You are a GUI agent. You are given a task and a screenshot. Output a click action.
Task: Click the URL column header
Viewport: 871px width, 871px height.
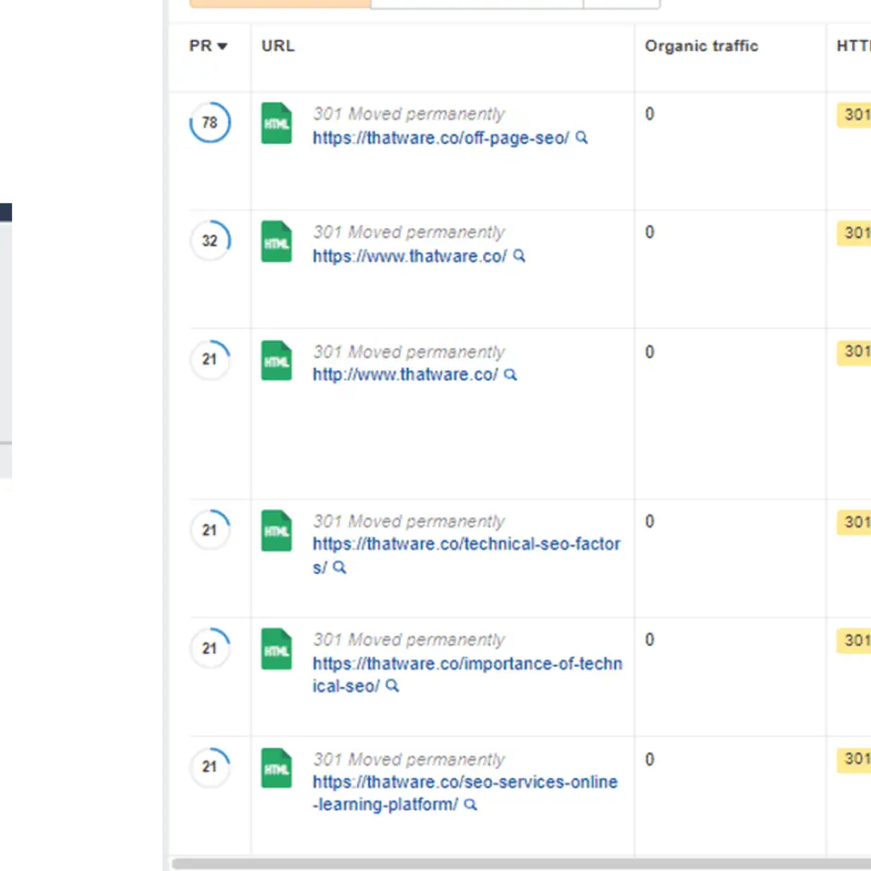click(278, 46)
